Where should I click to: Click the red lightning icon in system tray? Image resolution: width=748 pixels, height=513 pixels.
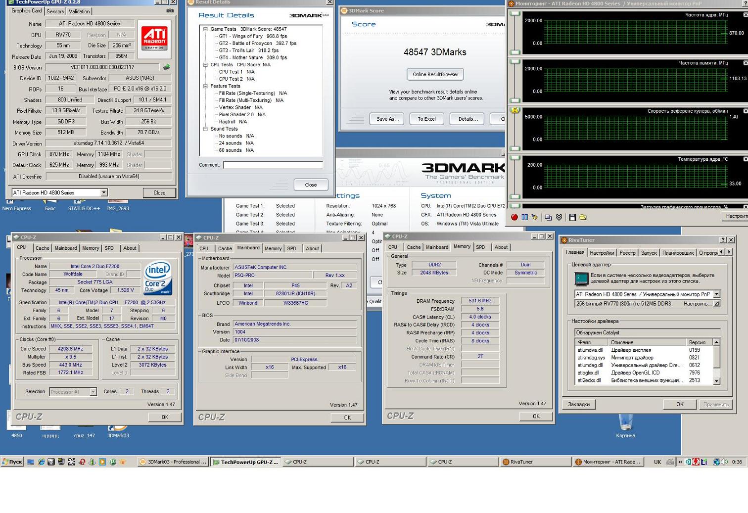click(696, 462)
